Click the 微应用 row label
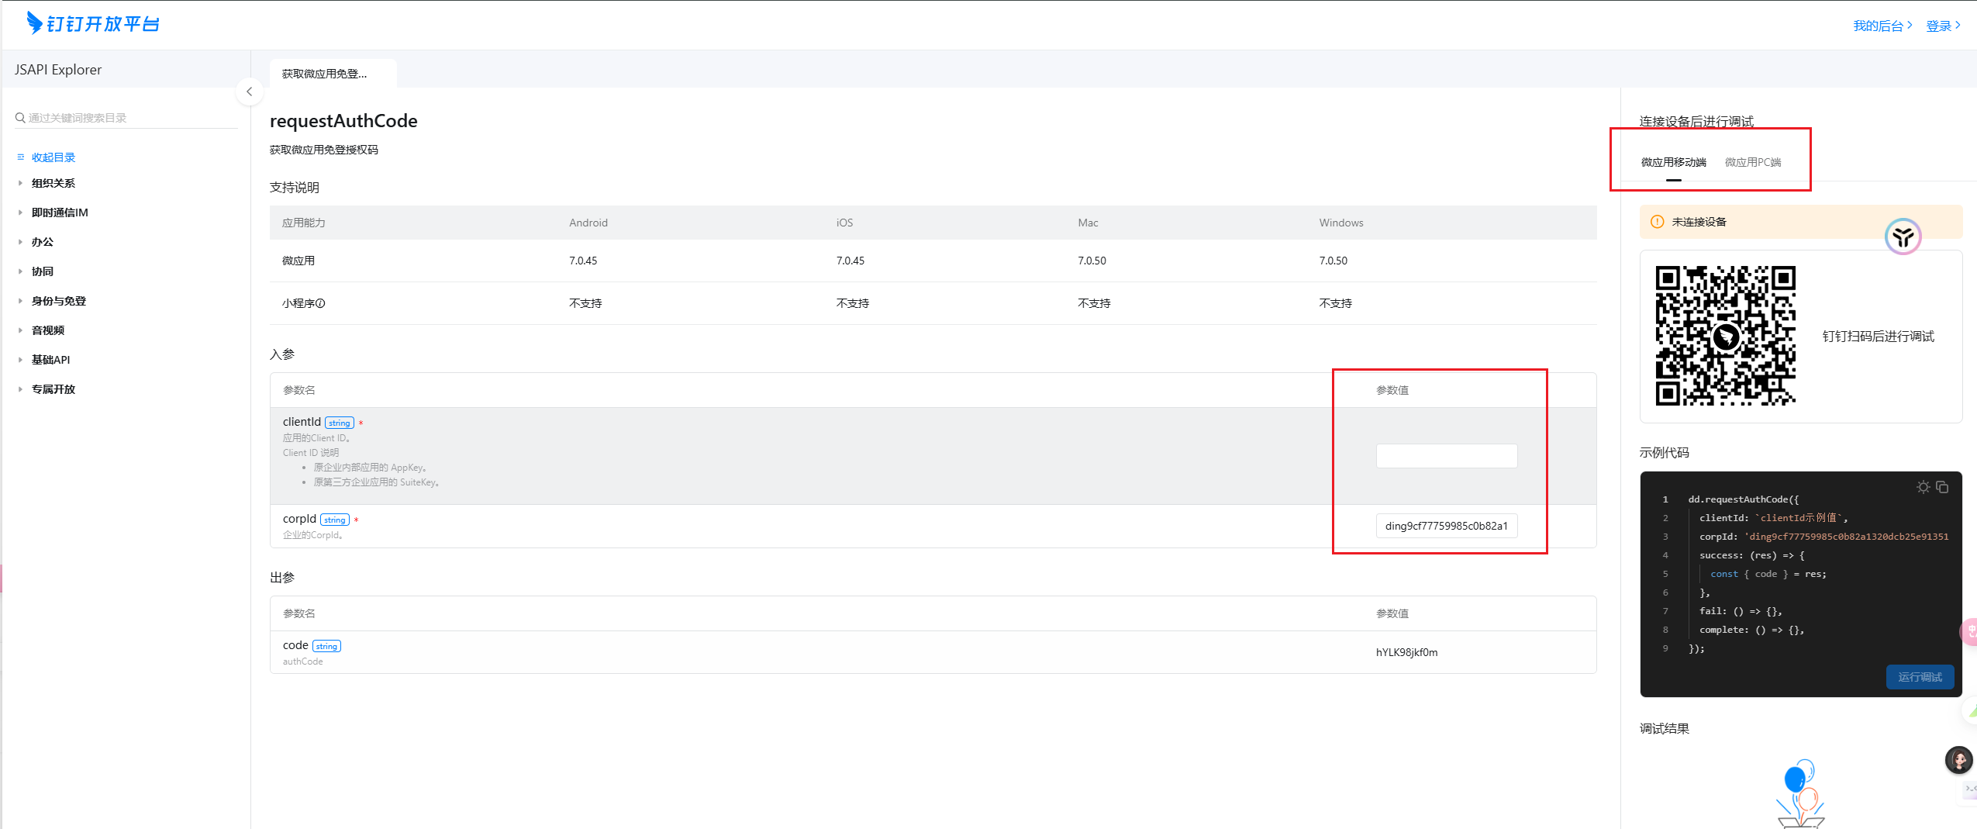Viewport: 1977px width, 829px height. pyautogui.click(x=298, y=261)
